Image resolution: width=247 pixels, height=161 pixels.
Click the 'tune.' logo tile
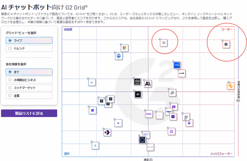pyautogui.click(x=149, y=114)
